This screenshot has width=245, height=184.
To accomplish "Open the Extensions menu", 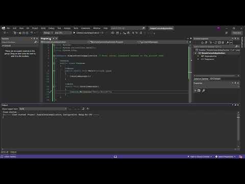I will 85,28.
